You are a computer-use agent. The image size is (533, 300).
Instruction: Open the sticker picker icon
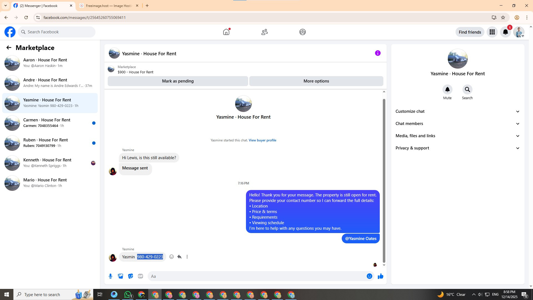coord(130,276)
